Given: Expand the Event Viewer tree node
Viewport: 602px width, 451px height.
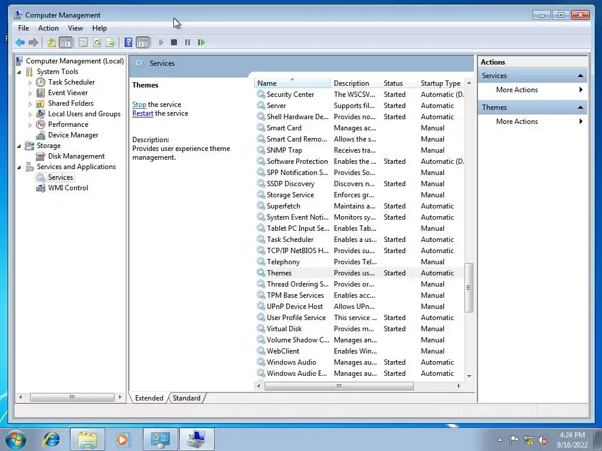Looking at the screenshot, I should pyautogui.click(x=30, y=93).
